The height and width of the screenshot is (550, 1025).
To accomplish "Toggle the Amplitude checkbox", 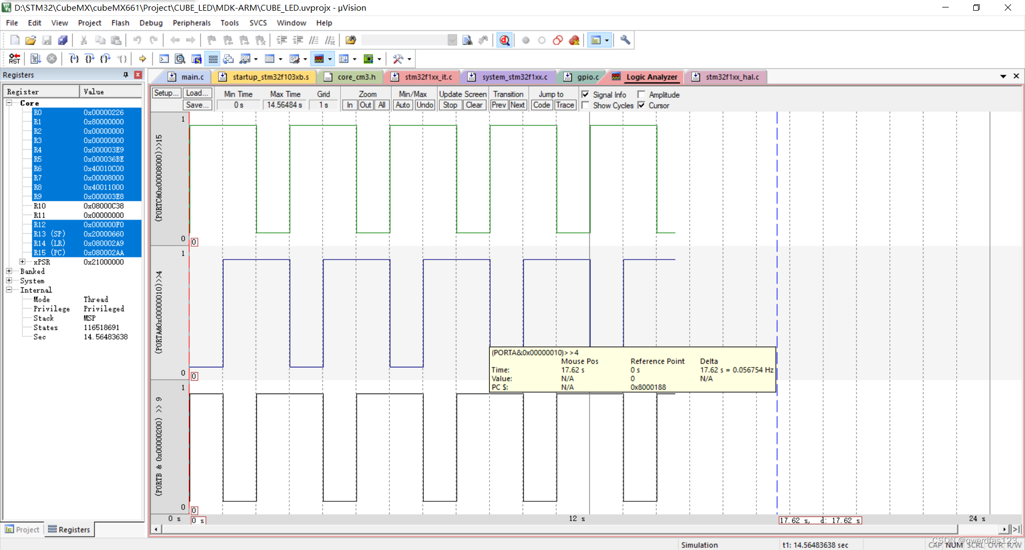I will [641, 95].
